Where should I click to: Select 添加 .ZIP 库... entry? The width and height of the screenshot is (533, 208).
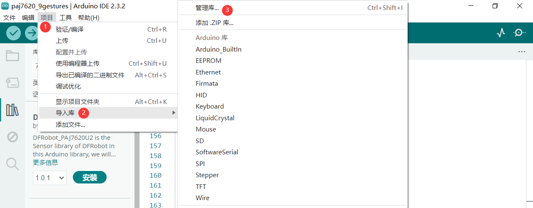point(293,22)
